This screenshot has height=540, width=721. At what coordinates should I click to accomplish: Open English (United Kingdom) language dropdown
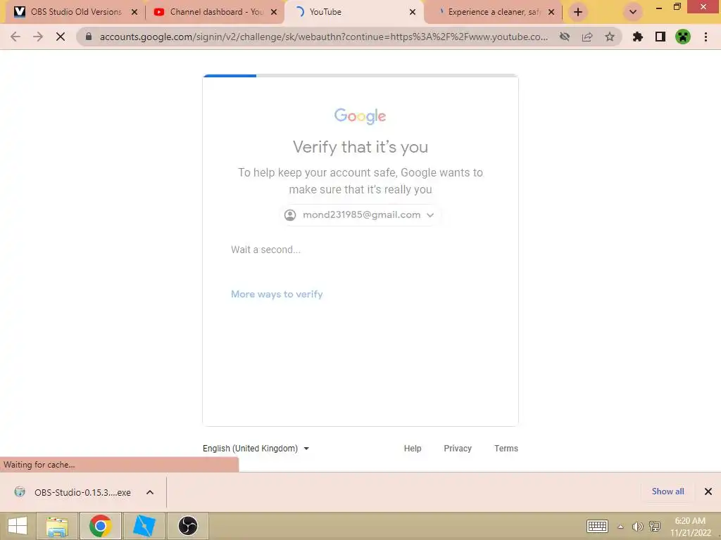256,448
